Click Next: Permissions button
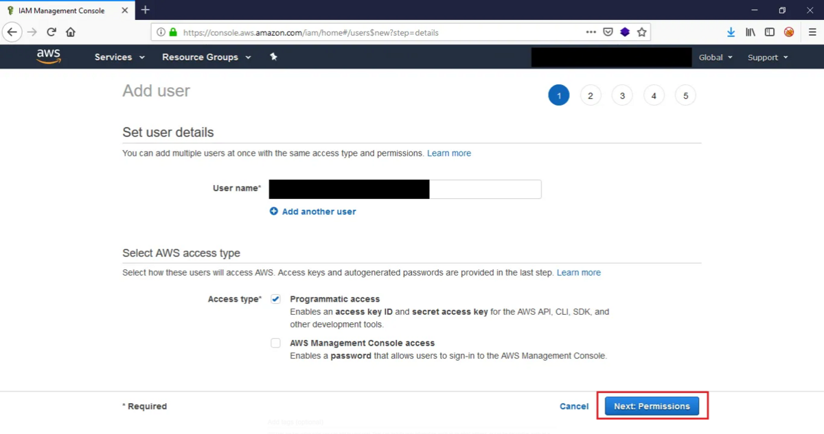Image resolution: width=824 pixels, height=434 pixels. point(652,406)
